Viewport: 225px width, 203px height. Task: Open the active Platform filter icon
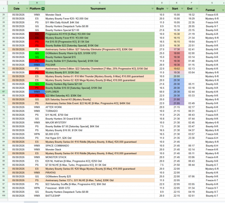[43, 9]
